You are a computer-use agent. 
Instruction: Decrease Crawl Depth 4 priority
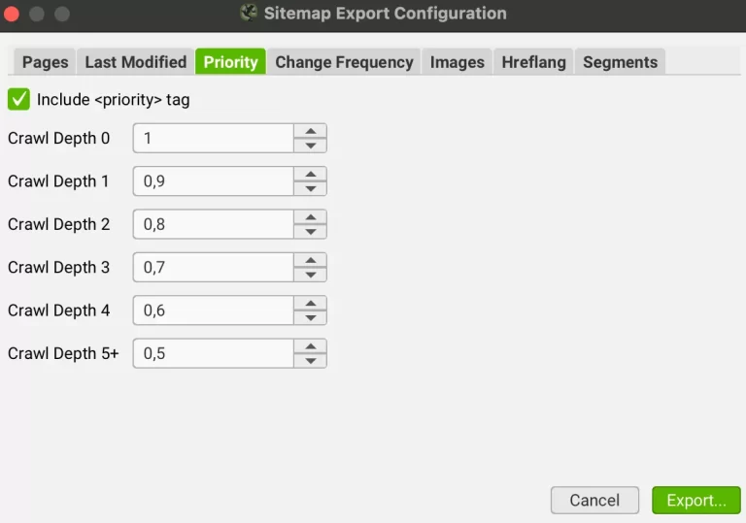coord(310,317)
